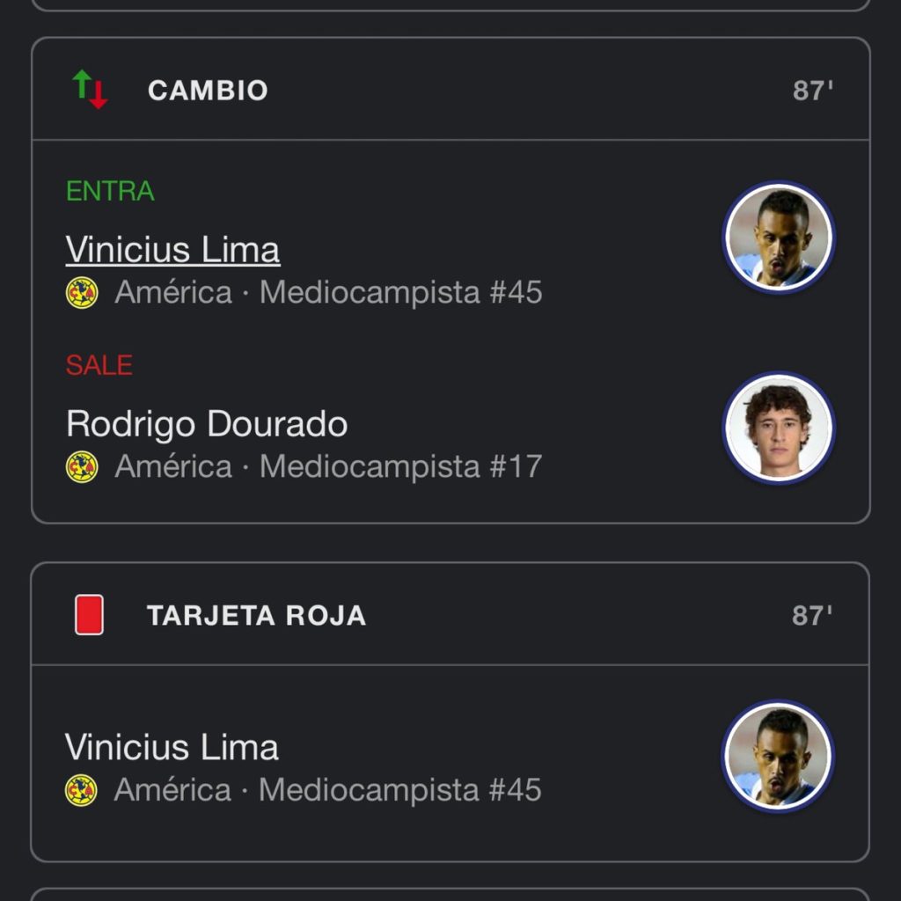Click Vinicius Lima's name under the red card

click(172, 747)
